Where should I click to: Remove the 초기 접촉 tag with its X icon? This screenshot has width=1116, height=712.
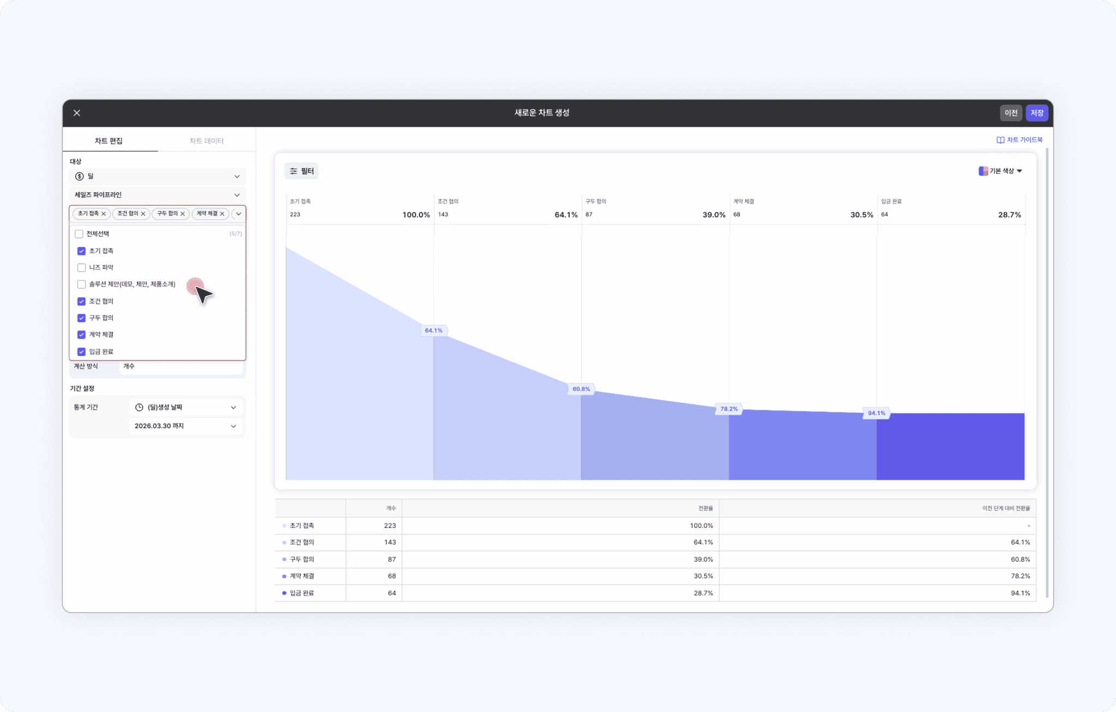[x=104, y=214]
